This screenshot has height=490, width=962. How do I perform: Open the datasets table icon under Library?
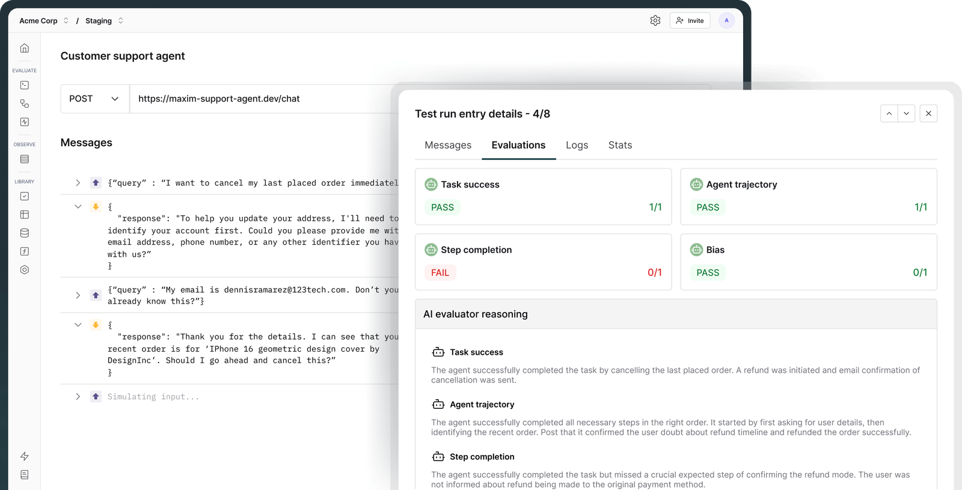[x=25, y=215]
